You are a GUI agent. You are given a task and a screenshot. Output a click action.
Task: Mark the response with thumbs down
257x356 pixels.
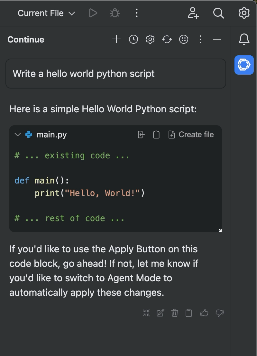click(x=220, y=313)
